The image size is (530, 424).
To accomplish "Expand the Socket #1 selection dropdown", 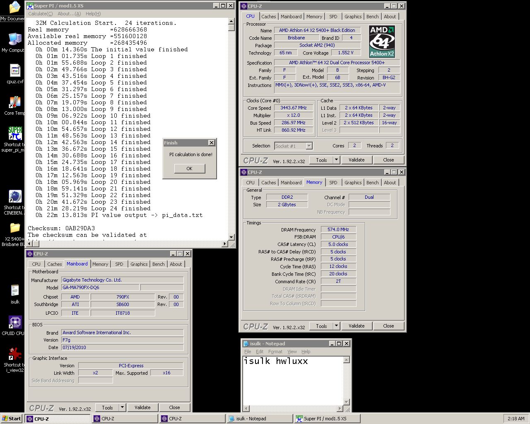I will click(309, 146).
